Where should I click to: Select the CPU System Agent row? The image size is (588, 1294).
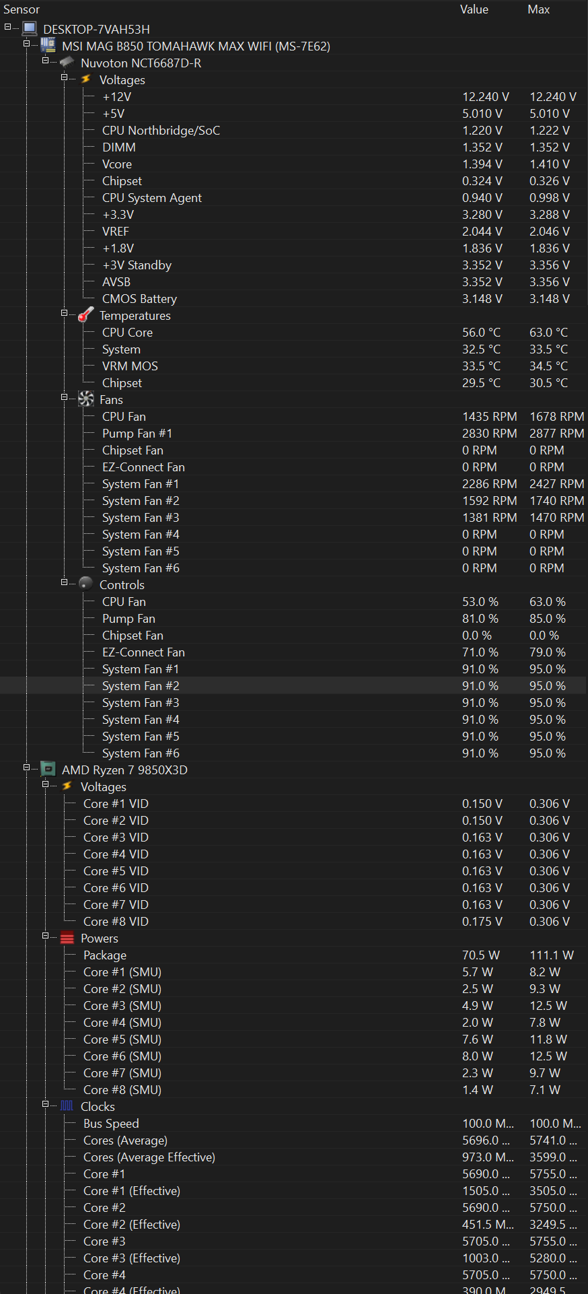(x=294, y=198)
